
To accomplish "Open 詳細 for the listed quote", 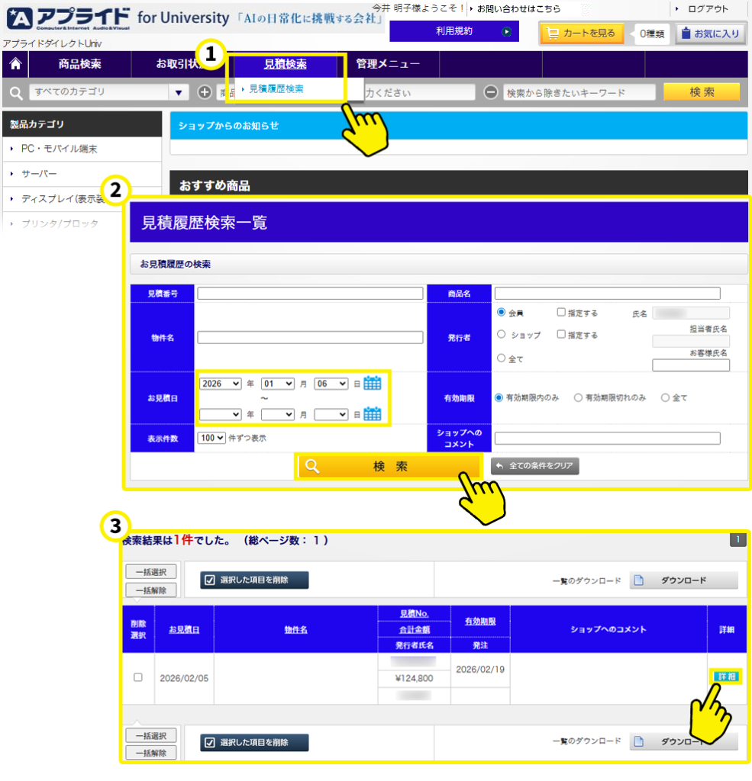I will pos(727,677).
